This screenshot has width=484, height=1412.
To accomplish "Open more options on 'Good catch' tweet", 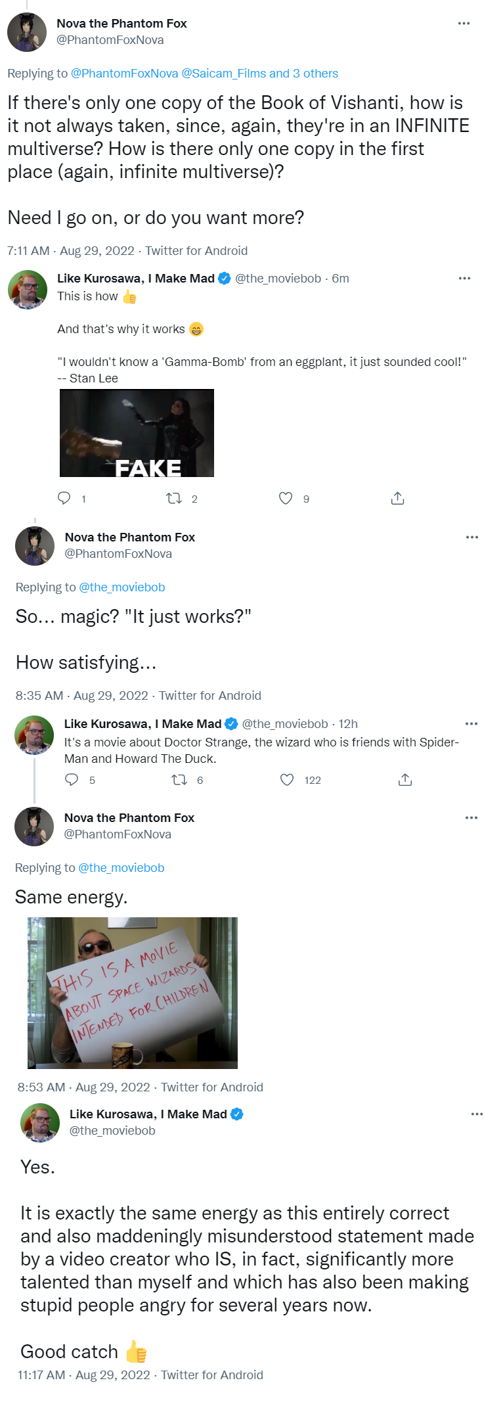I will pos(477,1114).
